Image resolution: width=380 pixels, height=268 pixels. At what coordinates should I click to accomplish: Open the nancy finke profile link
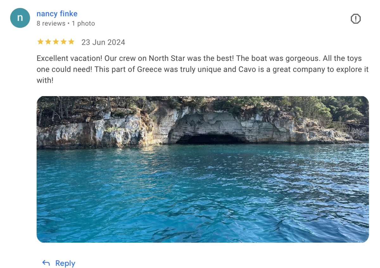pyautogui.click(x=57, y=14)
